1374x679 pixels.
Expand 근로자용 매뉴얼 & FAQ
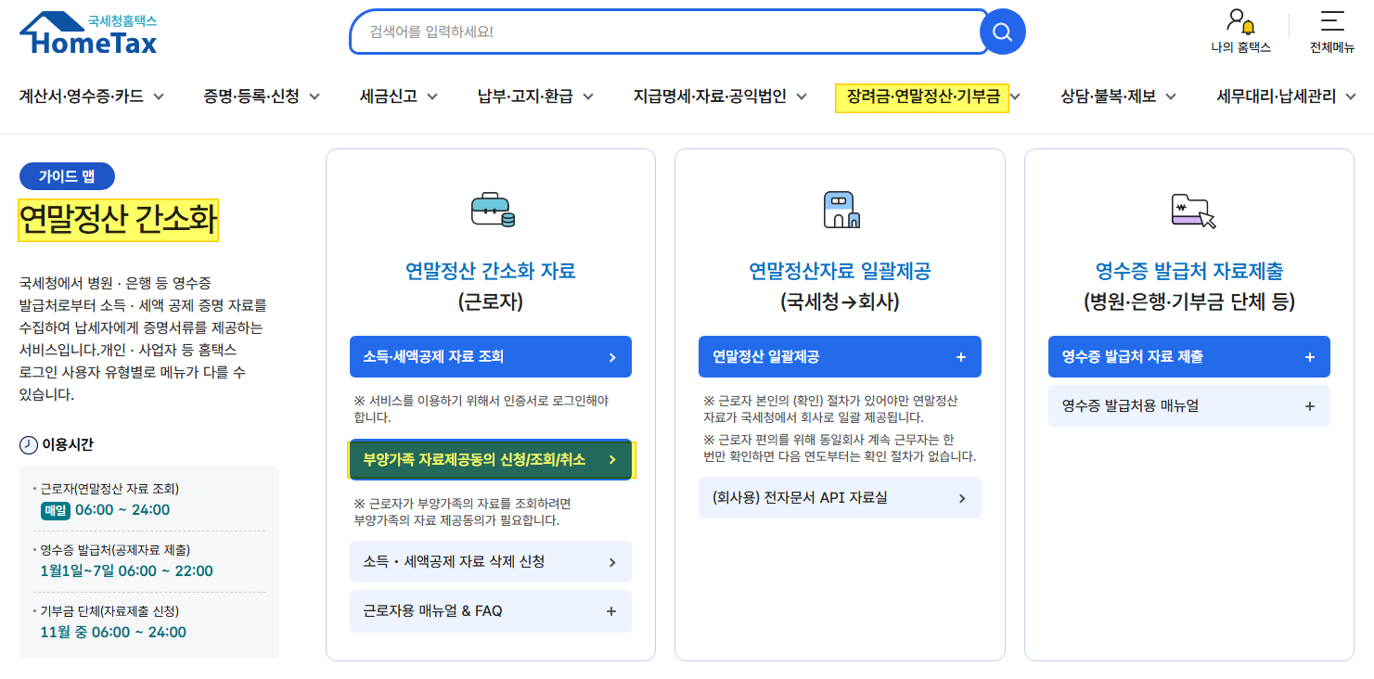coord(491,611)
